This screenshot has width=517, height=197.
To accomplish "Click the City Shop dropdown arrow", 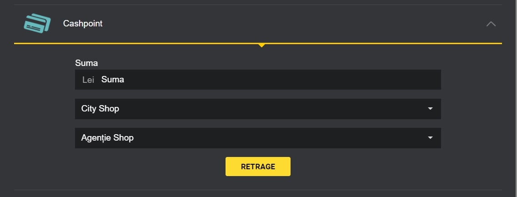I will 430,109.
